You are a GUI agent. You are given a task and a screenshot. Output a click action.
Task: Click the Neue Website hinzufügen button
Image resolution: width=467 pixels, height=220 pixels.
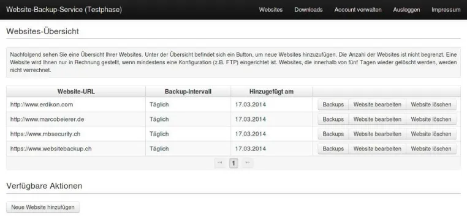(43, 207)
